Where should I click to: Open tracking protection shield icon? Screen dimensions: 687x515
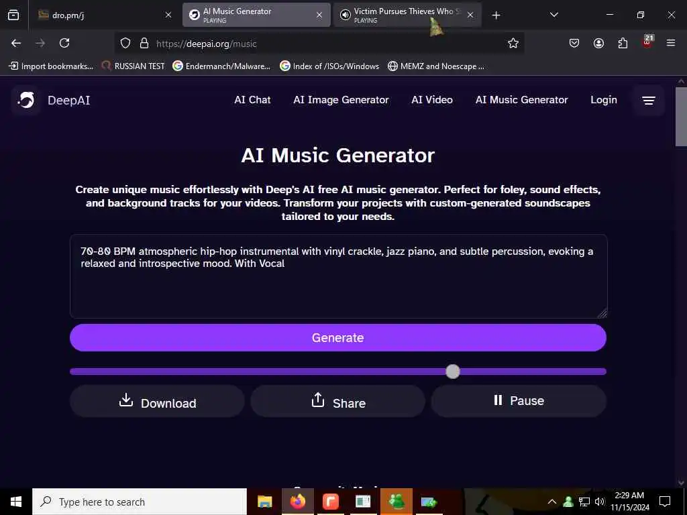125,43
